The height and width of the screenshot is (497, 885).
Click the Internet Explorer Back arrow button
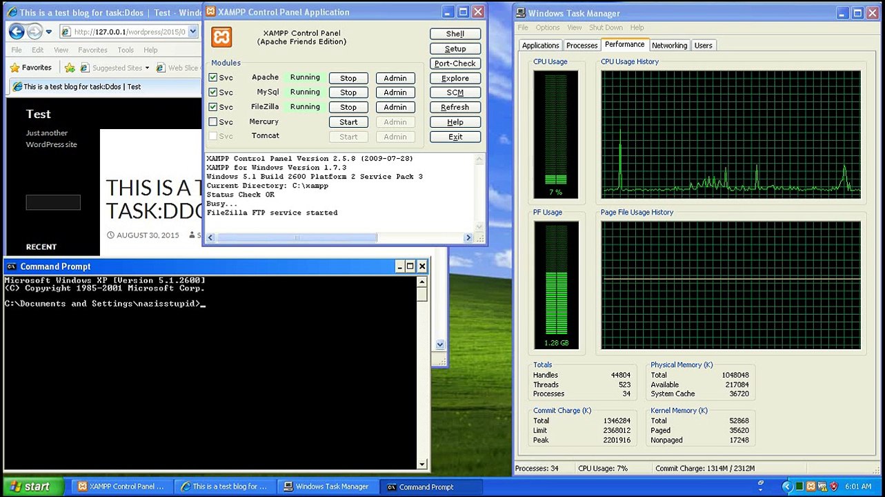pyautogui.click(x=17, y=32)
